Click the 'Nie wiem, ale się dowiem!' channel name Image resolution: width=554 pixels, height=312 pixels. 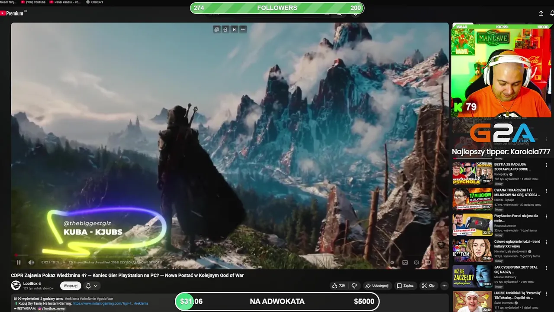[x=511, y=251]
